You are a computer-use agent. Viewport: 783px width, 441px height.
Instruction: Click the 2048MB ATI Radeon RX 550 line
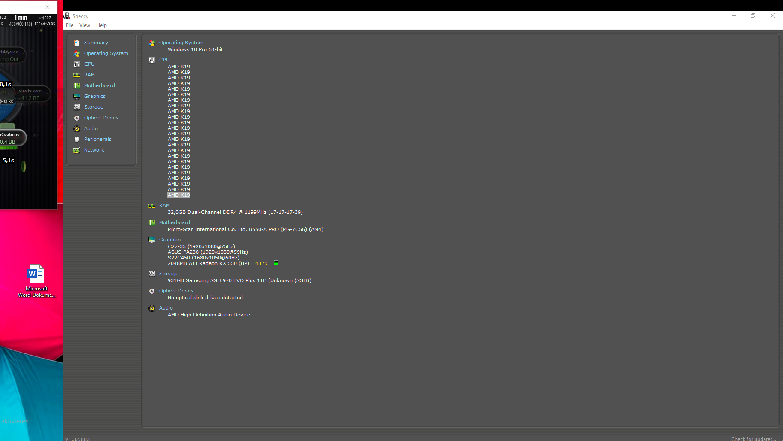[x=209, y=263]
